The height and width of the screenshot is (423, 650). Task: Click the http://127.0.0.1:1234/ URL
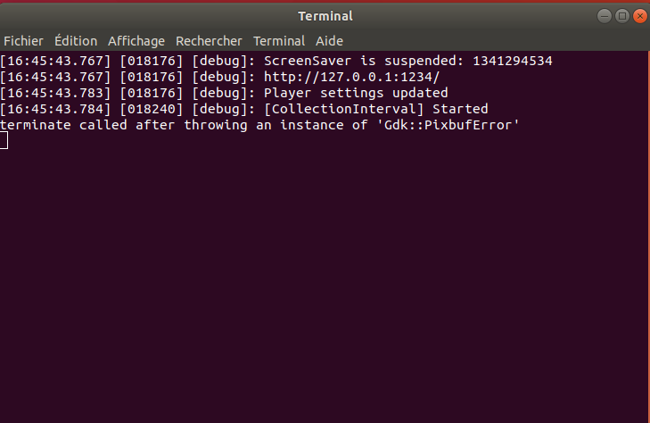351,77
